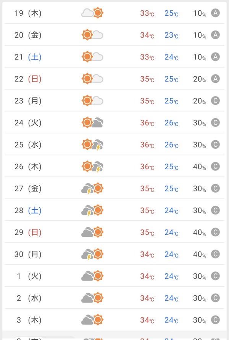Image resolution: width=229 pixels, height=340 pixels.
Task: Click the reliability badge A on the 19th (木) row
Action: click(215, 13)
